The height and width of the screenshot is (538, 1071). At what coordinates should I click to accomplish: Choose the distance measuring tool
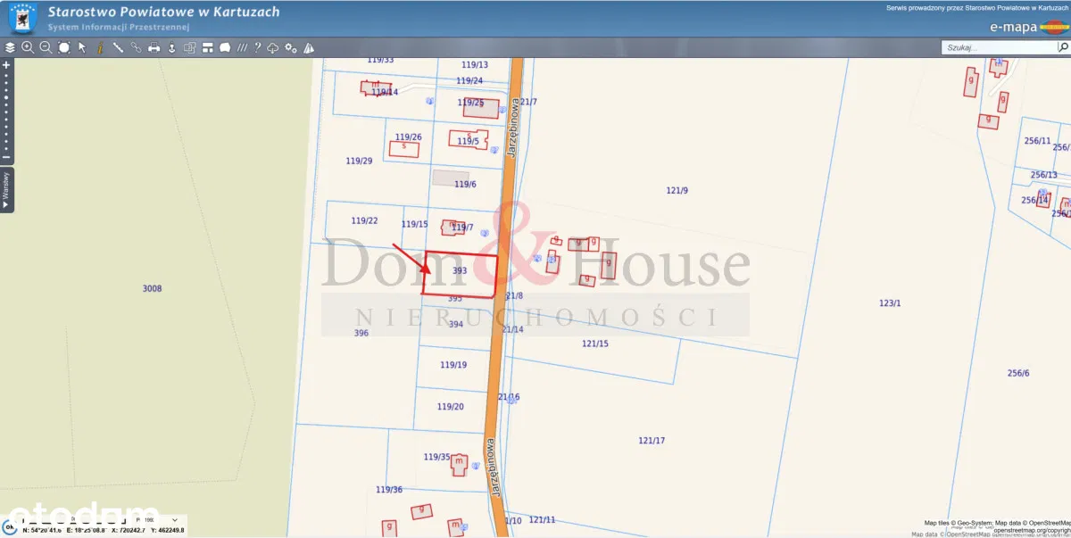[118, 47]
